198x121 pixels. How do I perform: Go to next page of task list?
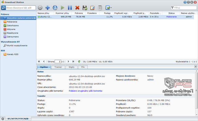coord(68,61)
